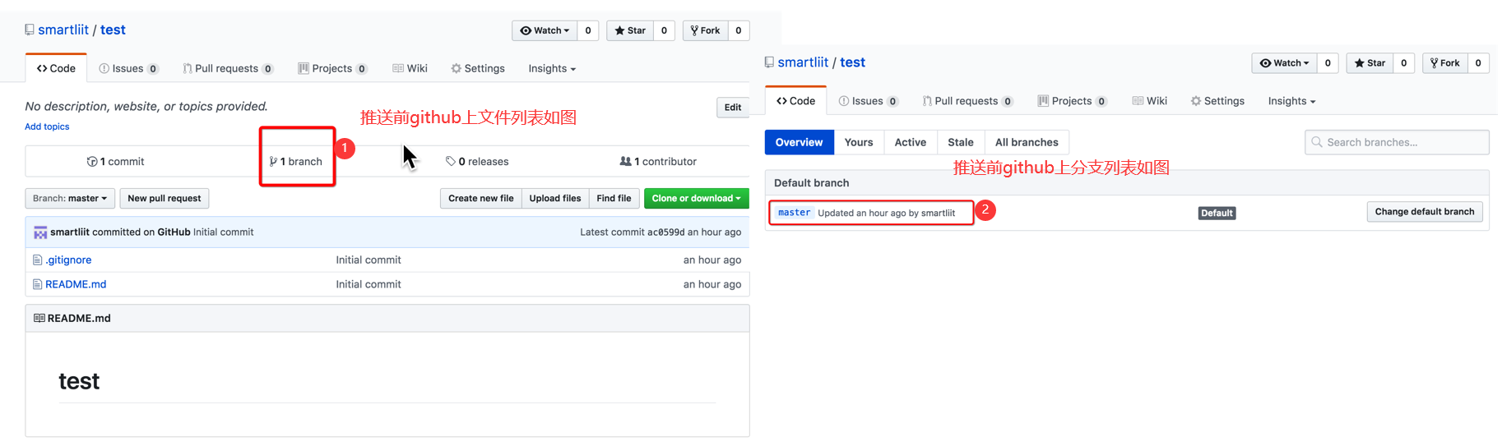Viewport: 1502px width, 446px height.
Task: Focus Search branches input field
Action: [x=1397, y=142]
